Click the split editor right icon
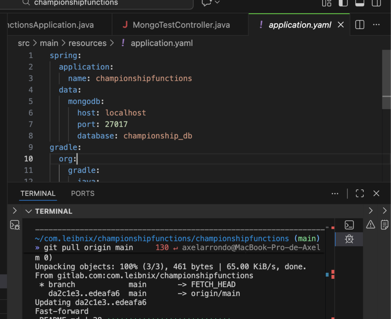 click(x=360, y=25)
